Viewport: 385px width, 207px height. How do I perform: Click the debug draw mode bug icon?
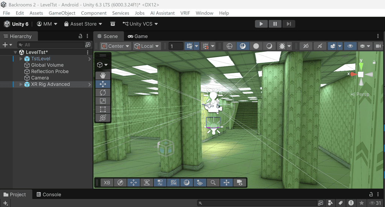tap(282, 46)
